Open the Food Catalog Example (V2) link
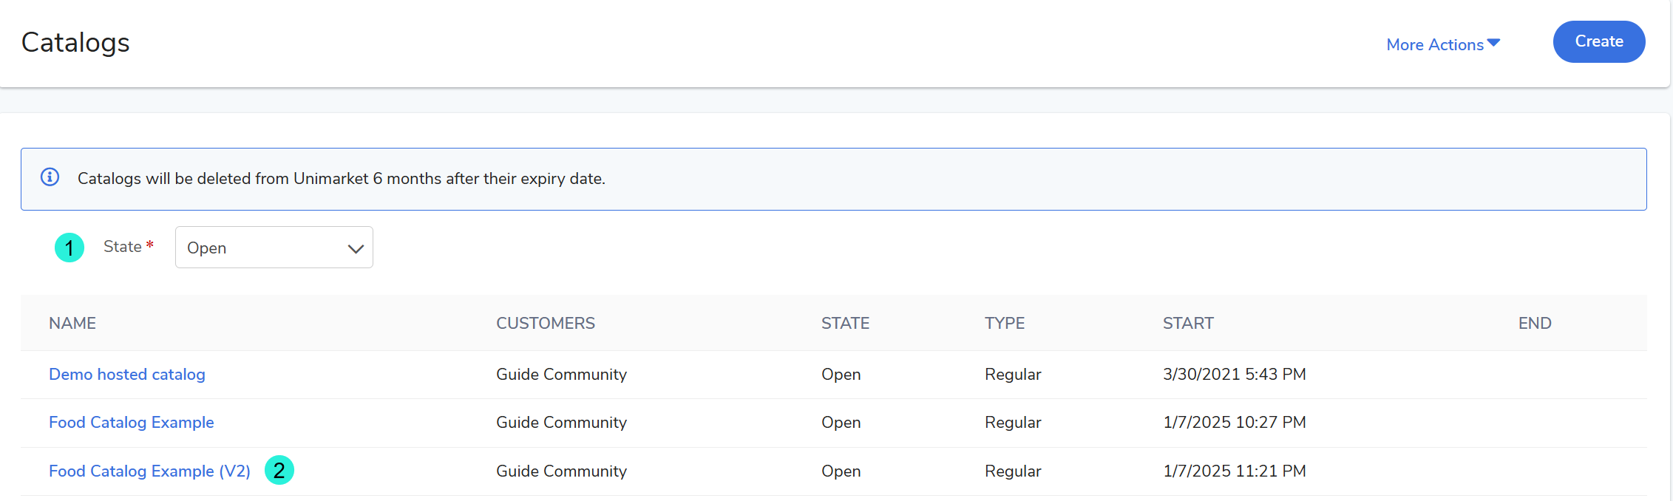The image size is (1673, 501). (x=149, y=471)
